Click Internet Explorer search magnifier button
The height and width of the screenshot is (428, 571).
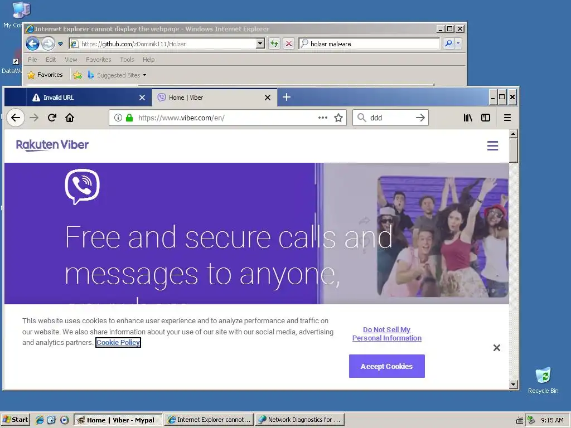pos(448,43)
